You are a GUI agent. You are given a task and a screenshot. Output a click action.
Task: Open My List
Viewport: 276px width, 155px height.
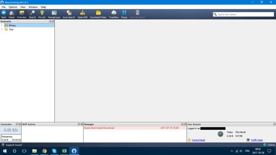point(42,14)
